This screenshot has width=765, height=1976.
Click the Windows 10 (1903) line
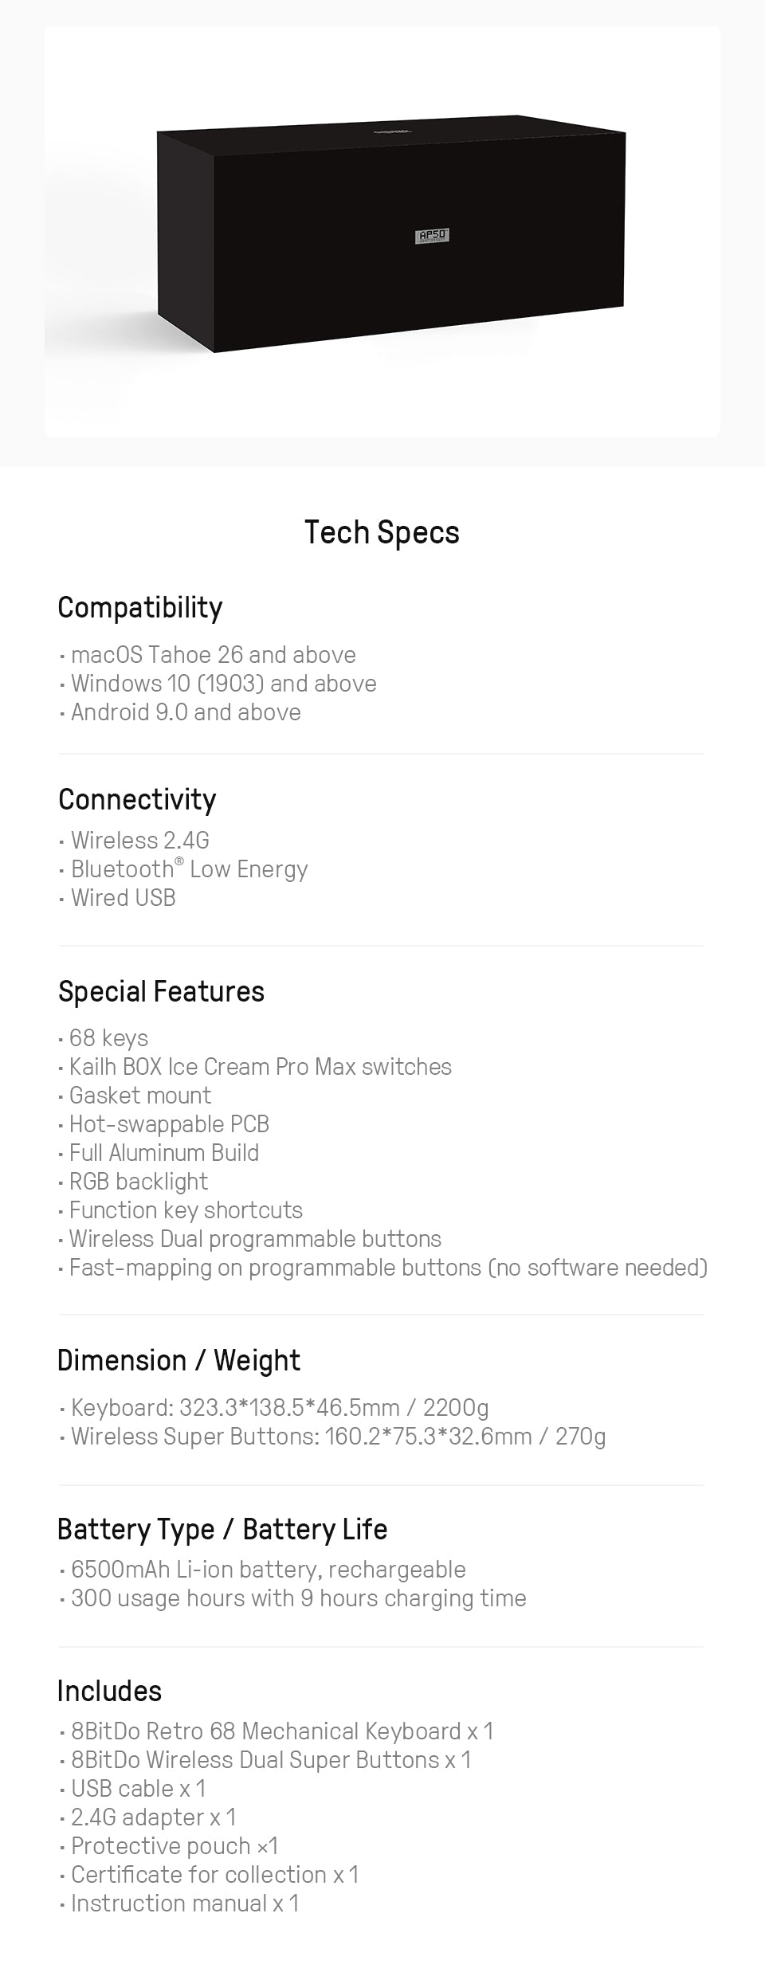point(223,684)
